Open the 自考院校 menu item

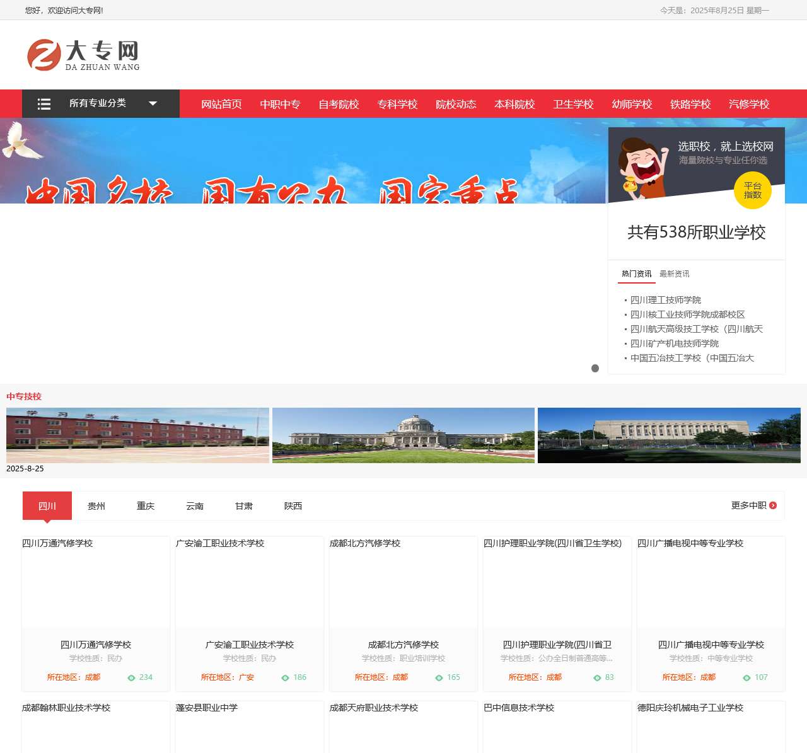tap(339, 104)
